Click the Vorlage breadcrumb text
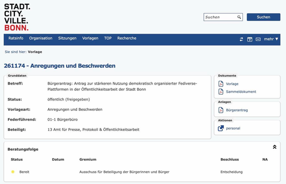Viewport: 286px width, 184px height. 35,52
